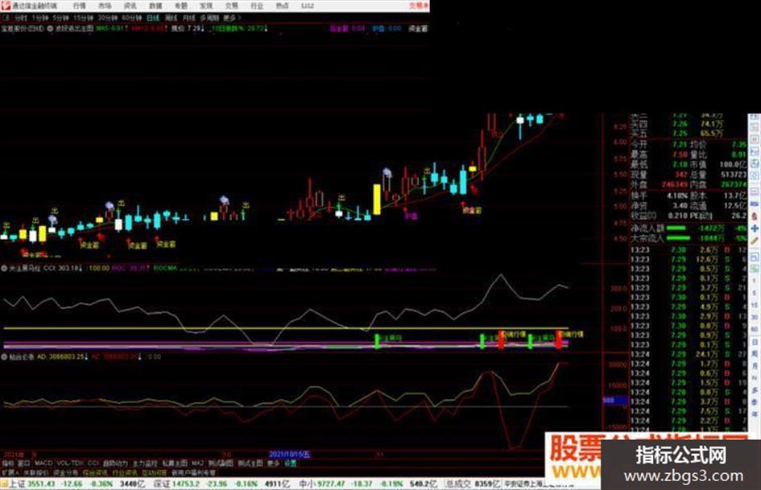Click the 换手 turnover value 4.10%

677,196
